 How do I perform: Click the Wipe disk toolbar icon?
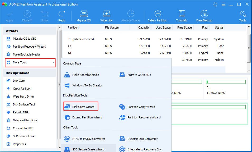tap(106, 16)
